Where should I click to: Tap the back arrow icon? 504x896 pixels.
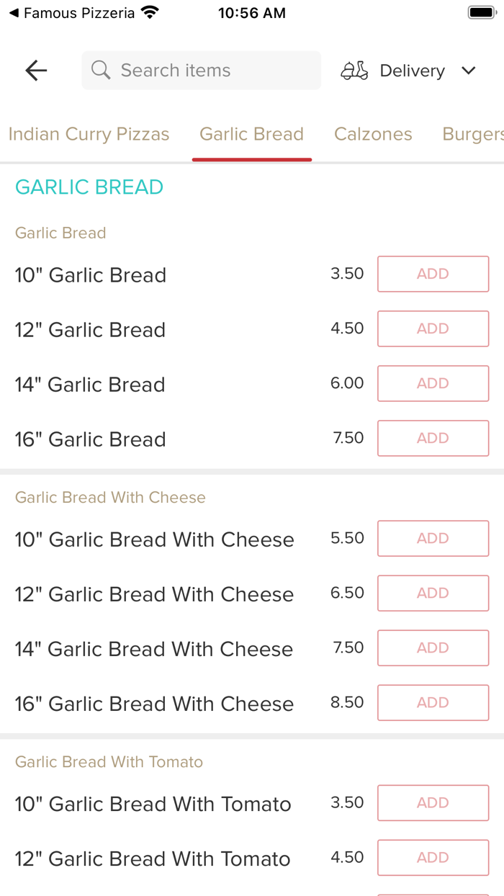pos(36,70)
